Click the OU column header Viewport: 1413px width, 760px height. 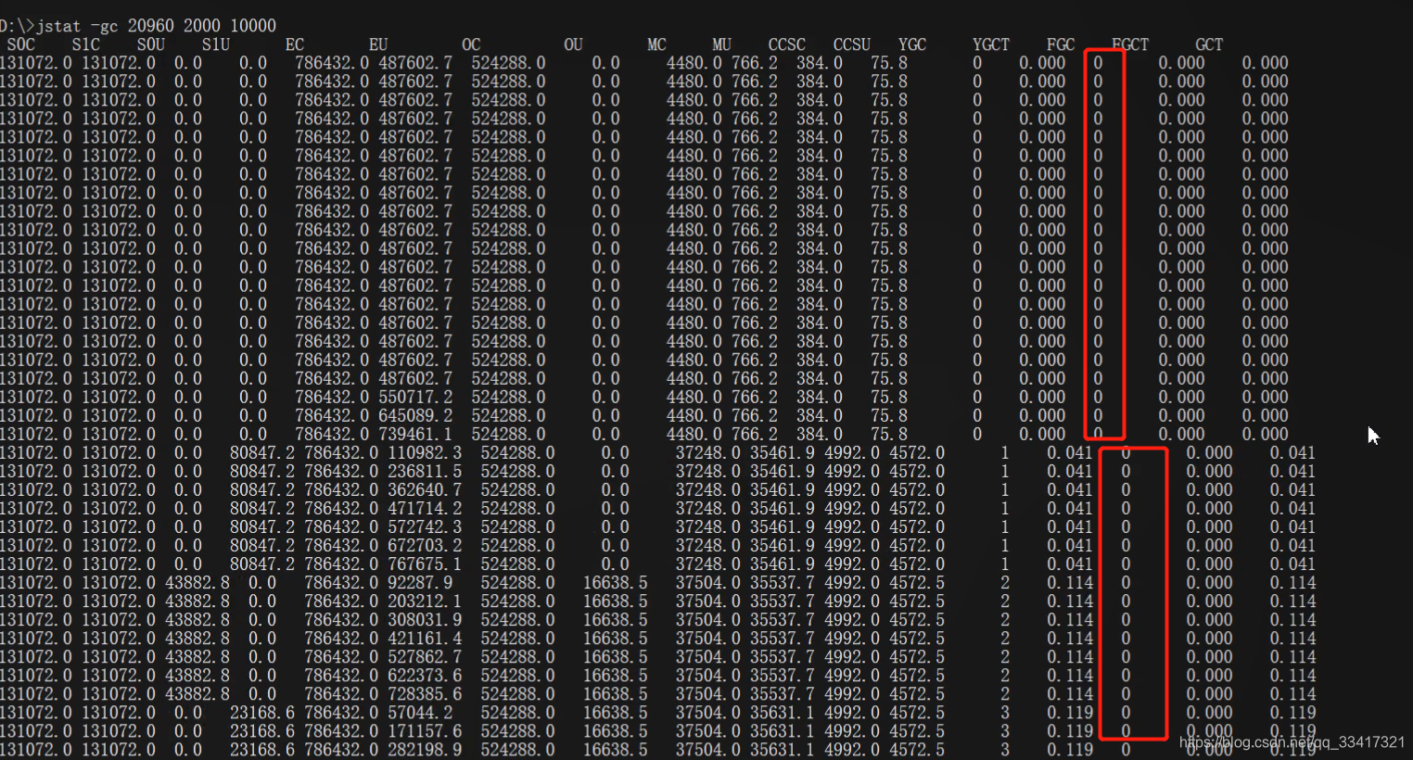click(x=573, y=44)
